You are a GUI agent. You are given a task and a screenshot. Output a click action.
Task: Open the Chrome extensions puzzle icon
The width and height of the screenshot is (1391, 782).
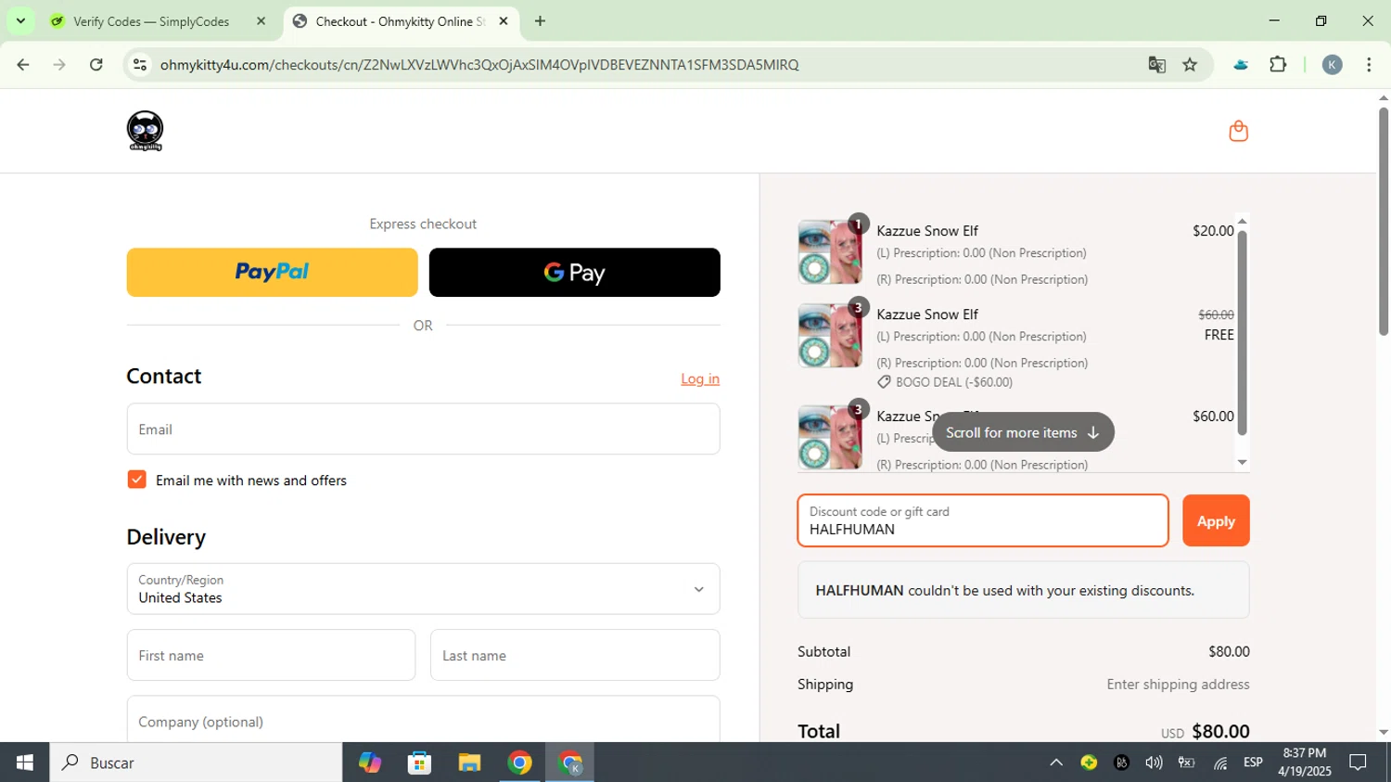(x=1278, y=65)
